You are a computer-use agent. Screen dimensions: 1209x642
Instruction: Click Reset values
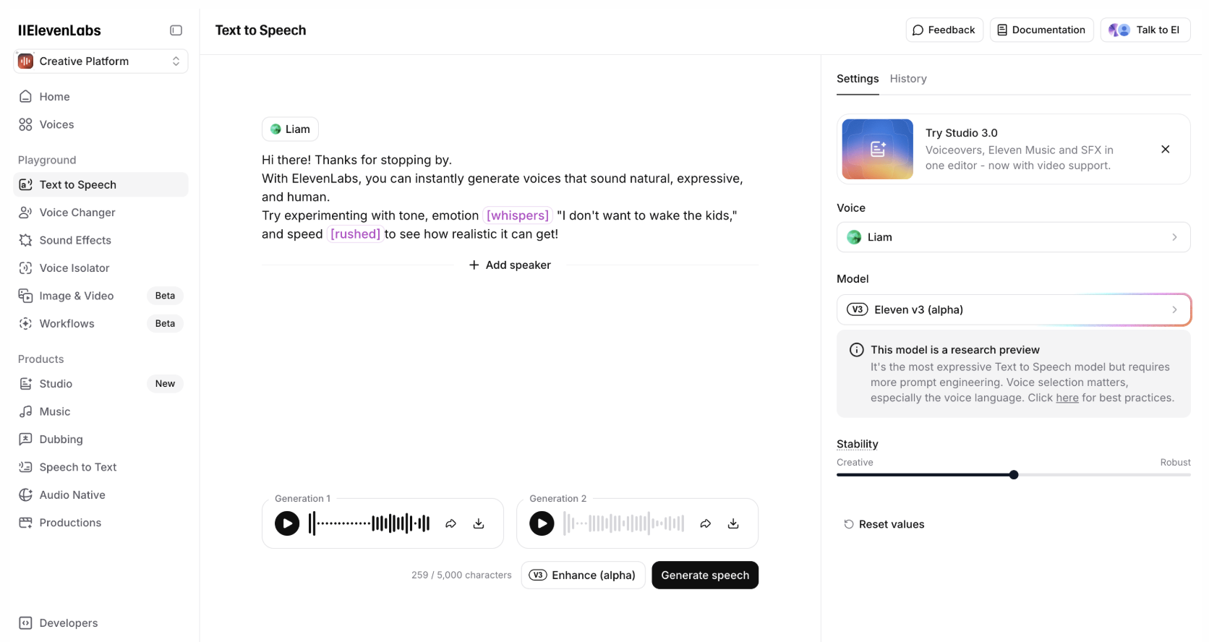click(884, 524)
